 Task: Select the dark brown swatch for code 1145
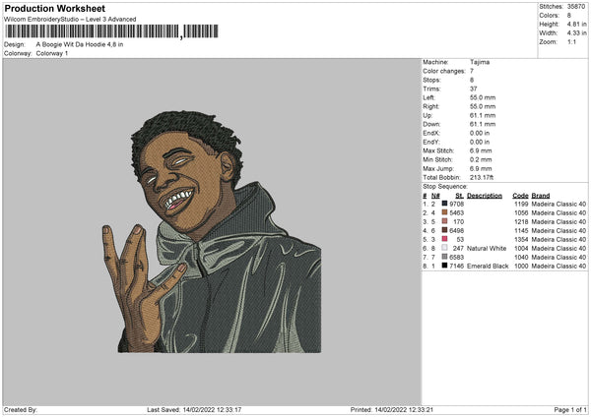coord(444,230)
